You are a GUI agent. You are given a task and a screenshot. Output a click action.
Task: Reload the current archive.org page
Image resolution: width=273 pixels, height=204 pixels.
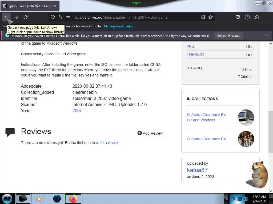pos(26,17)
